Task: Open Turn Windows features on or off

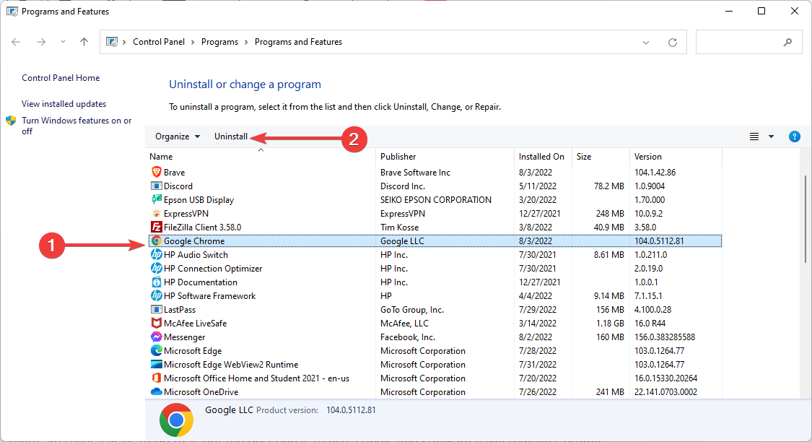Action: [x=77, y=126]
